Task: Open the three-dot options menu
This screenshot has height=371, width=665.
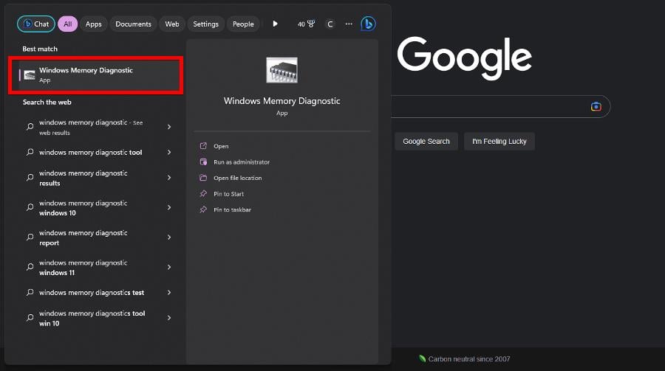Action: click(x=349, y=24)
